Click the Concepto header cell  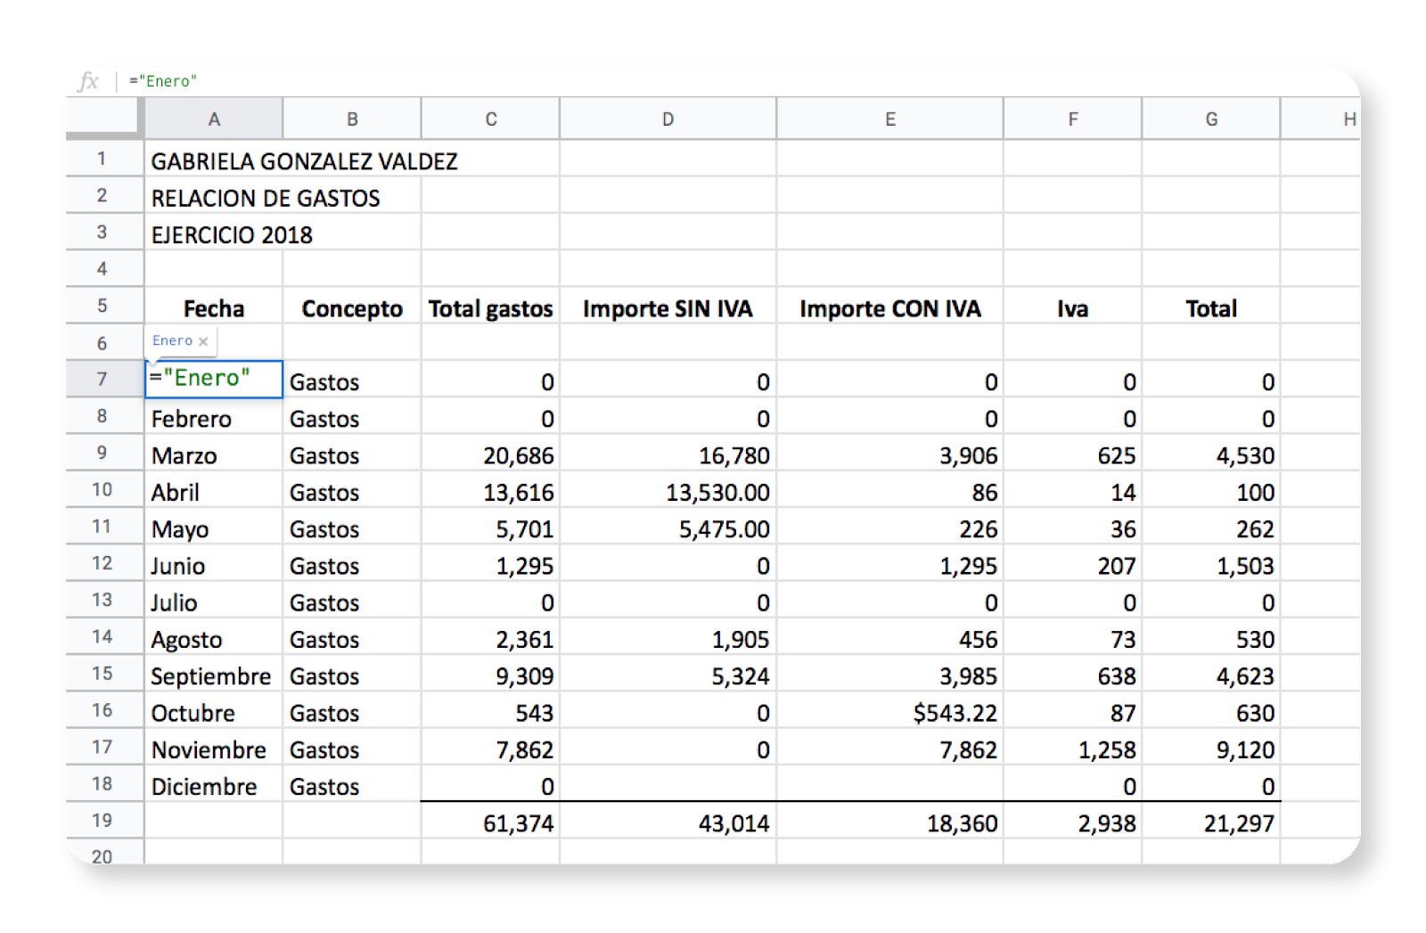click(352, 308)
